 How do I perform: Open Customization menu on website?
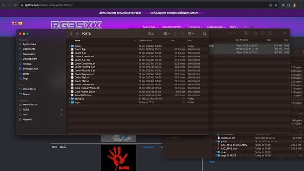216,27
